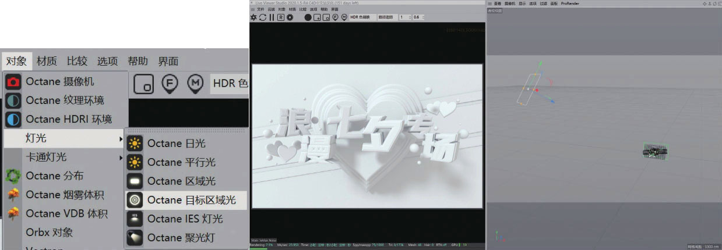Click the RTX:off status entry
The height and width of the screenshot is (250, 722).
tap(441, 245)
